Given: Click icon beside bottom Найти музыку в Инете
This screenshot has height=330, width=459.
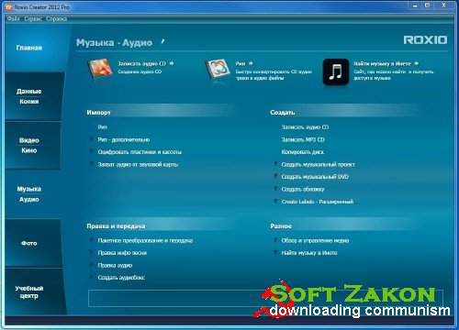Looking at the screenshot, I should click(x=275, y=252).
